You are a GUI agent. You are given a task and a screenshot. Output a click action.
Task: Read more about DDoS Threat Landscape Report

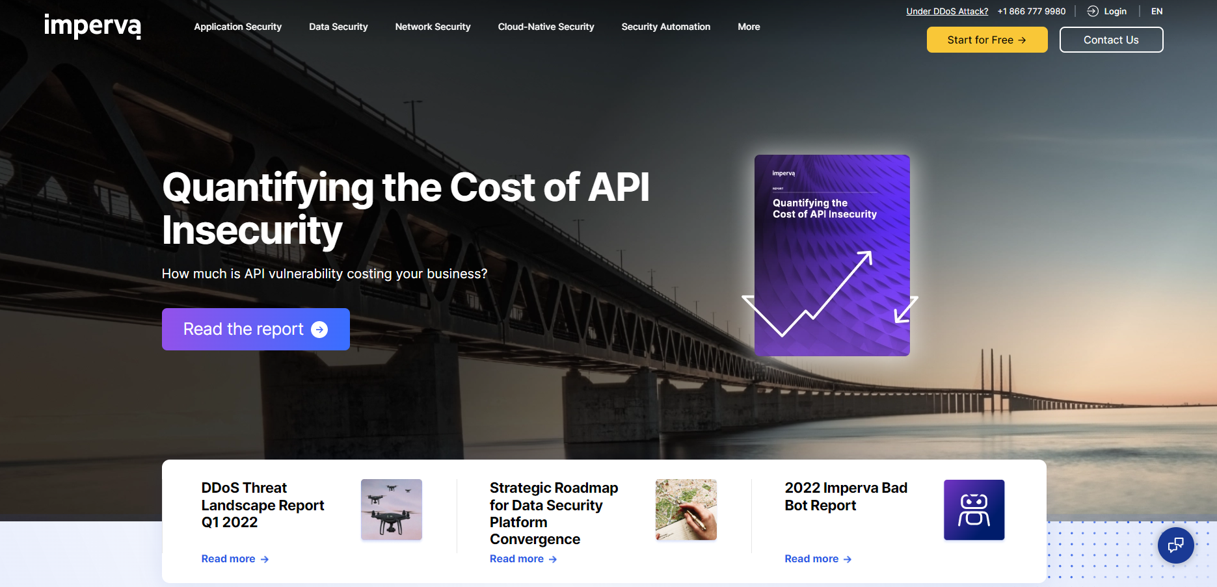pos(235,559)
